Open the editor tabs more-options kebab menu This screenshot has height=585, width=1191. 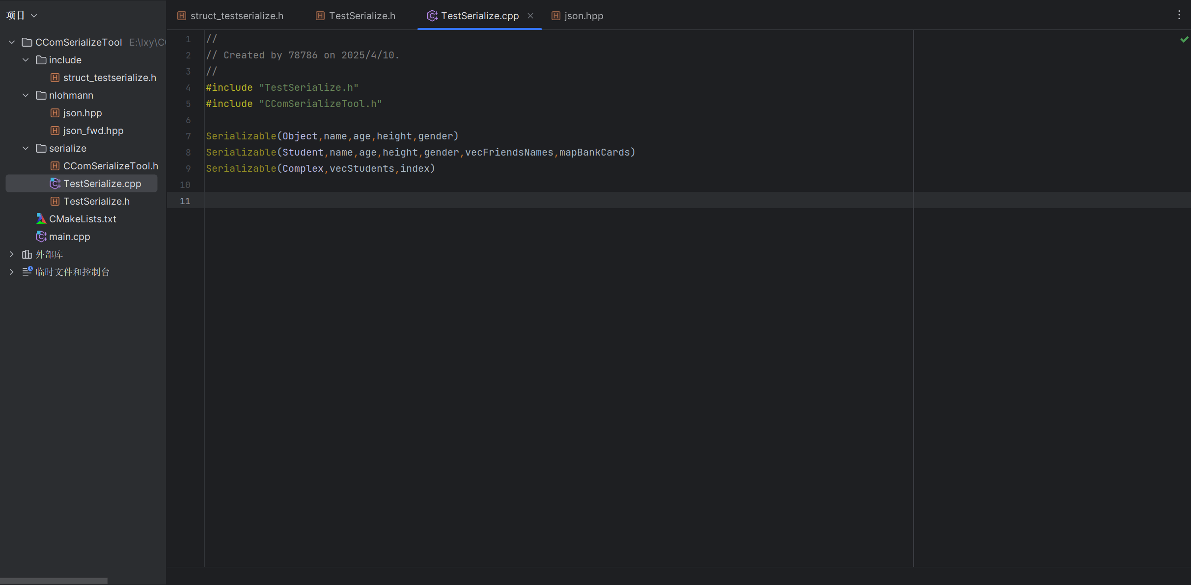point(1179,15)
